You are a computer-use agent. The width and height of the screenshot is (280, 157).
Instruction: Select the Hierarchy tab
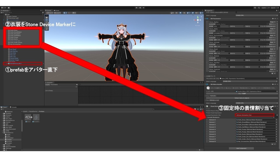click(5, 11)
